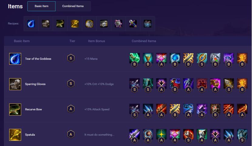
Task: Select the Basic Item tab
Action: [x=41, y=6]
